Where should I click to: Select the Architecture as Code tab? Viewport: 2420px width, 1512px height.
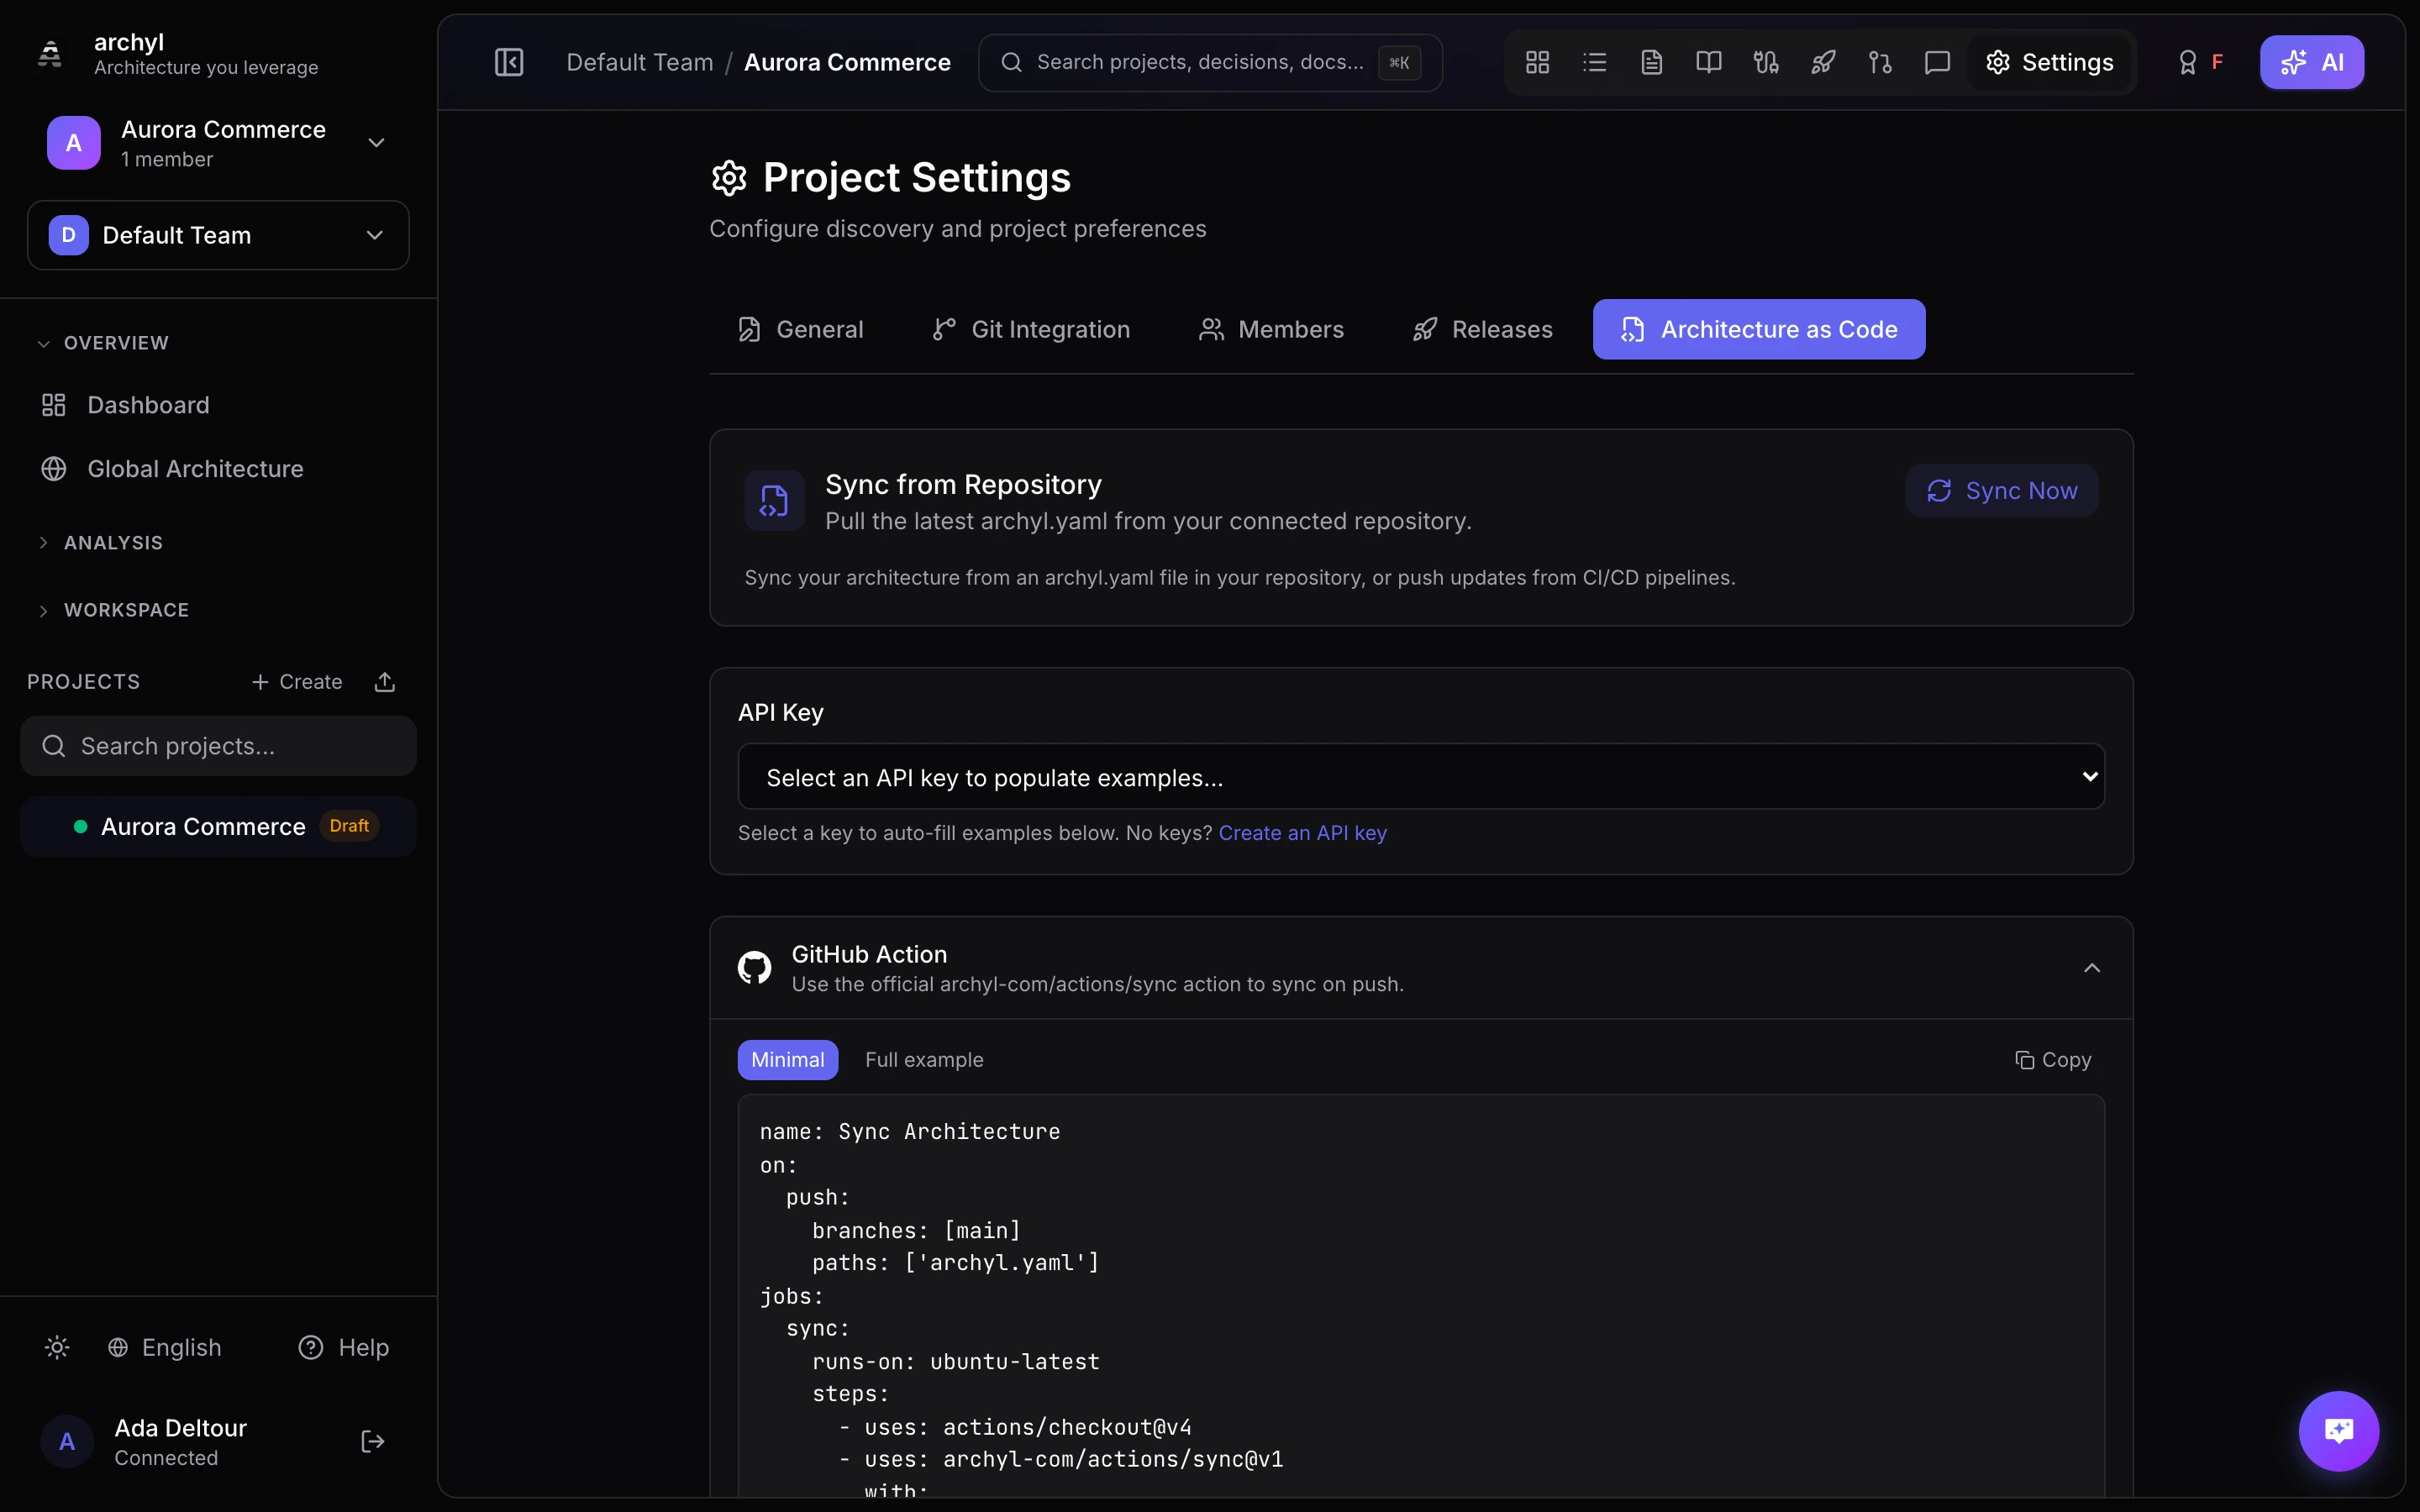[1759, 329]
